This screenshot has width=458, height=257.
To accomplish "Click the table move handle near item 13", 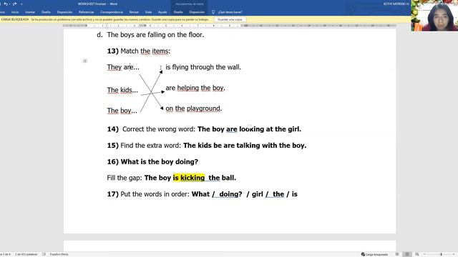I will (x=85, y=61).
